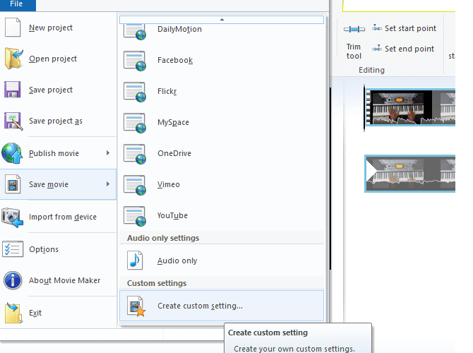Open About Movie Maker menu entry
This screenshot has width=473, height=353.
coord(59,280)
